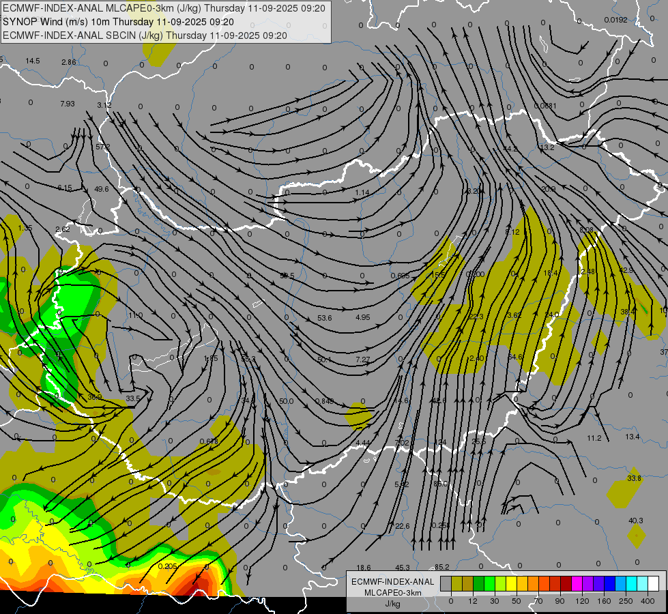
Task: Click the map value 22.6
Action: click(402, 526)
